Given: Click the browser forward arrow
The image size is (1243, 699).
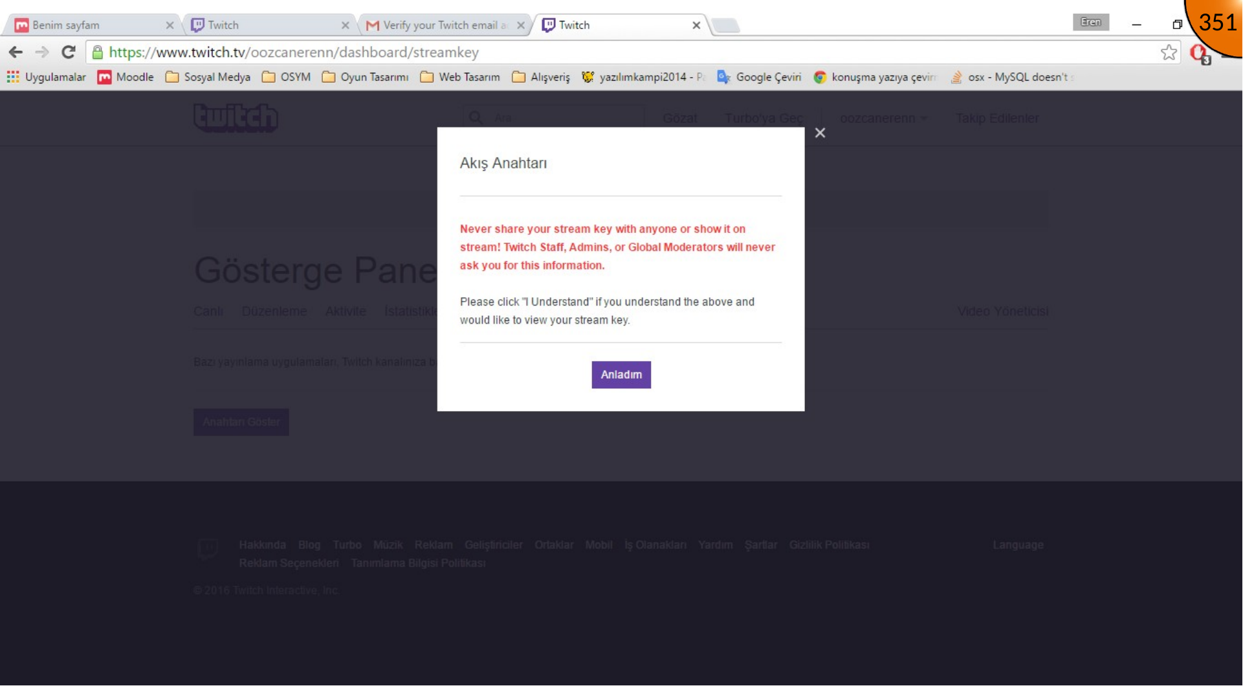Looking at the screenshot, I should pos(42,52).
